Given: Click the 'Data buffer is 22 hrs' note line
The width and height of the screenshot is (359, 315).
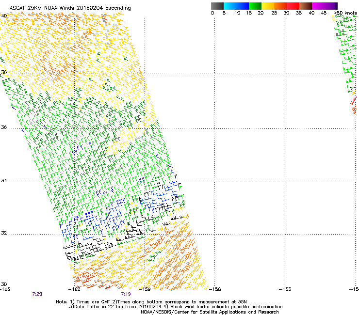Looking at the screenshot, I should 176,307.
